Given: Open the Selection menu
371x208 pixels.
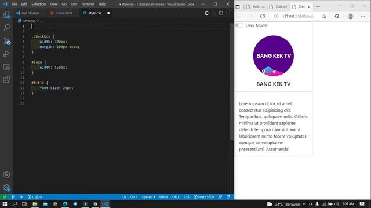Looking at the screenshot, I should [39, 4].
